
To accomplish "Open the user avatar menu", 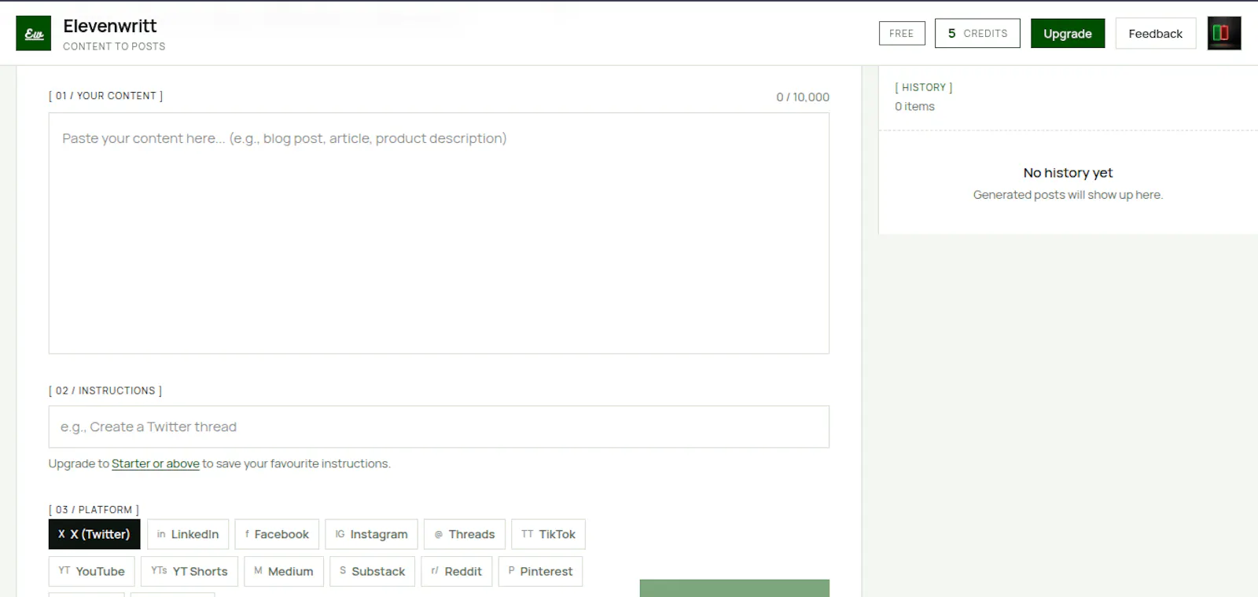I will pyautogui.click(x=1224, y=33).
